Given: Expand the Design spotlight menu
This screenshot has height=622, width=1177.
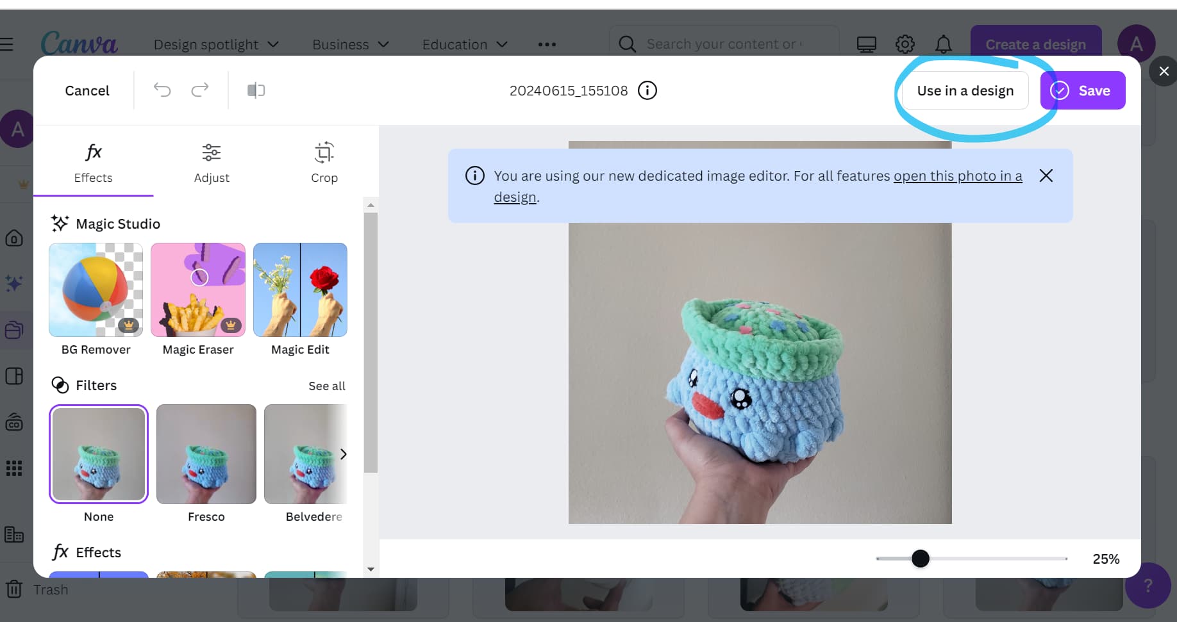Looking at the screenshot, I should click(x=216, y=44).
